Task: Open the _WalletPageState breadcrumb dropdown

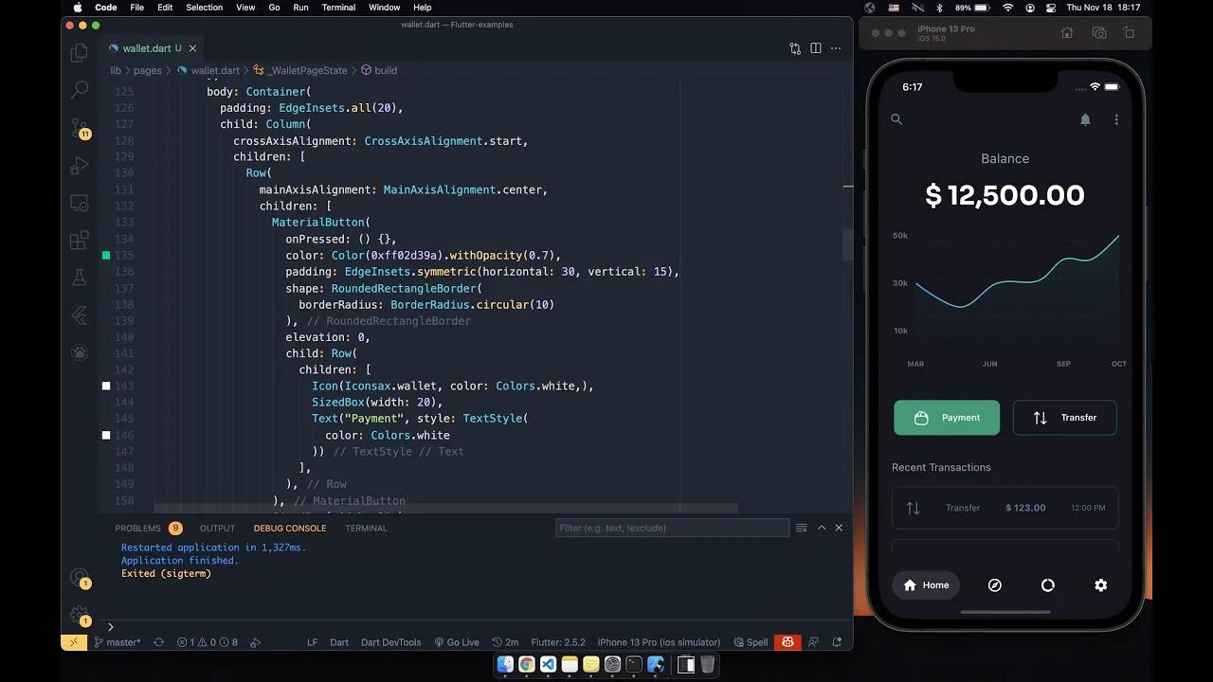Action: [x=307, y=70]
